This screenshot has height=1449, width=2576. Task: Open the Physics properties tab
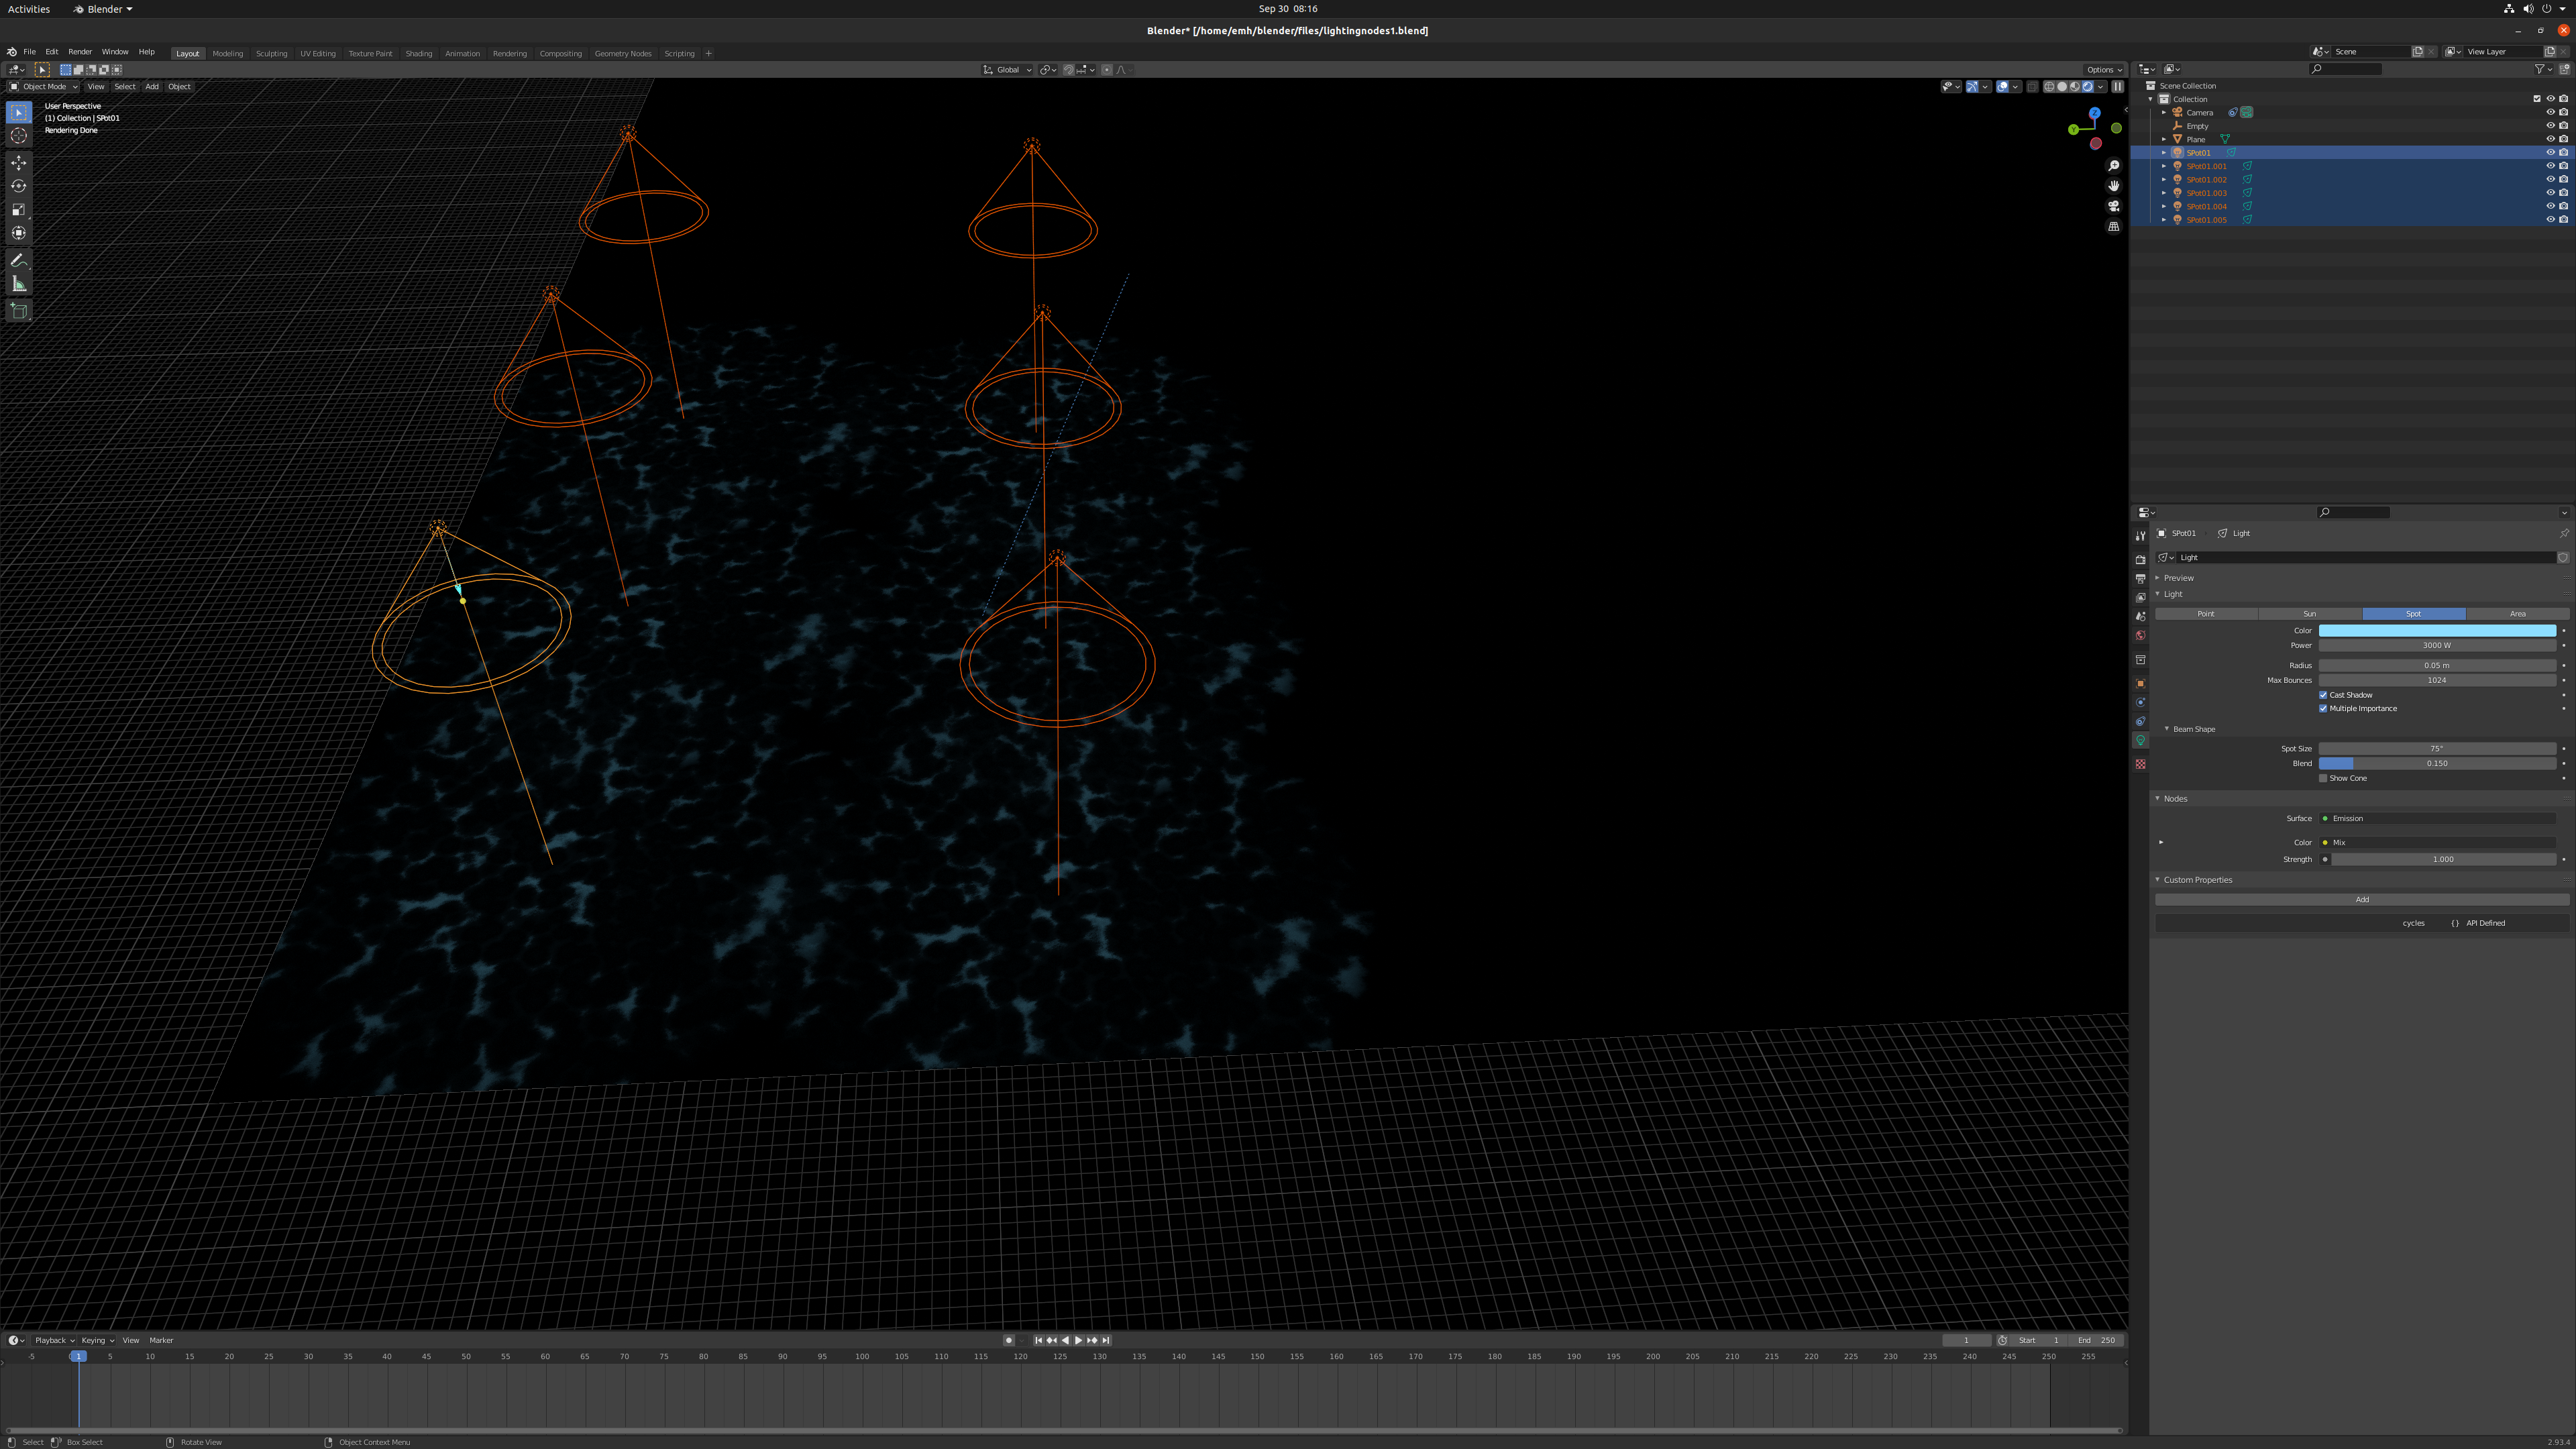pyautogui.click(x=2140, y=703)
